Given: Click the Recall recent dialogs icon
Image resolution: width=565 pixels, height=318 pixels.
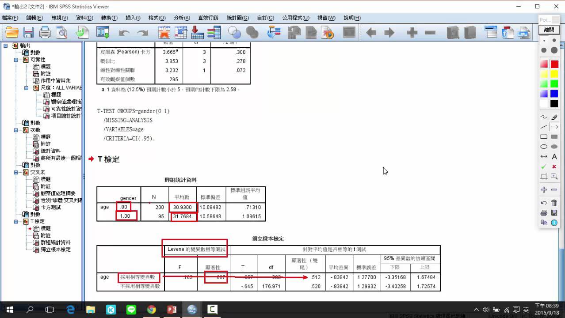Looking at the screenshot, I should point(103,32).
